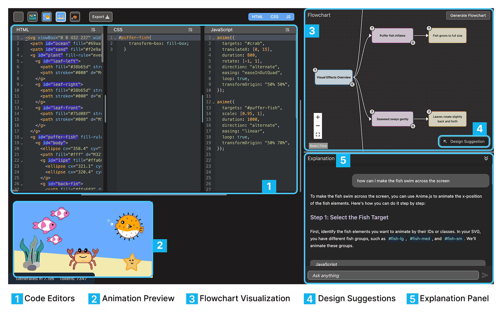
Task: Toggle word wrap in CSS editor
Action: [190, 30]
